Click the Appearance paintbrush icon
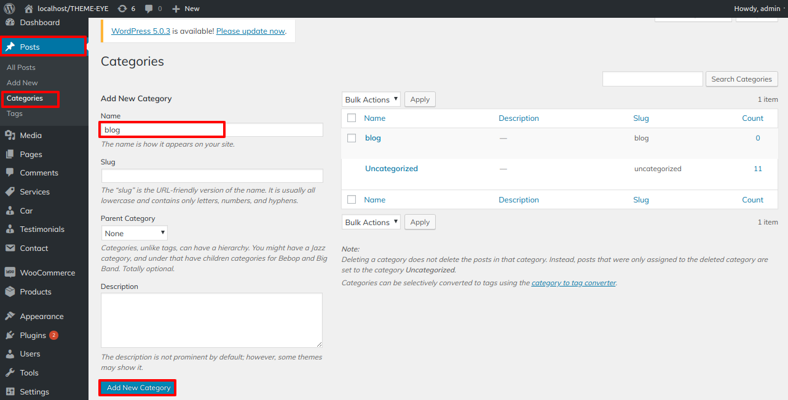 [10, 317]
